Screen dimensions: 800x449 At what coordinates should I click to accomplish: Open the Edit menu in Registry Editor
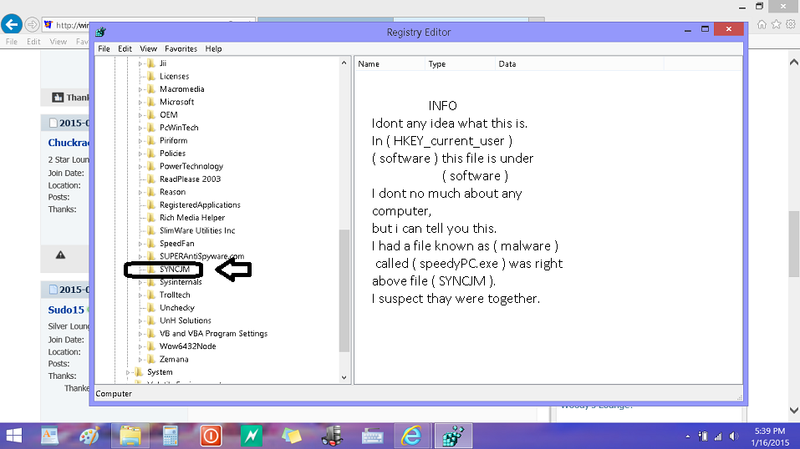[x=125, y=49]
